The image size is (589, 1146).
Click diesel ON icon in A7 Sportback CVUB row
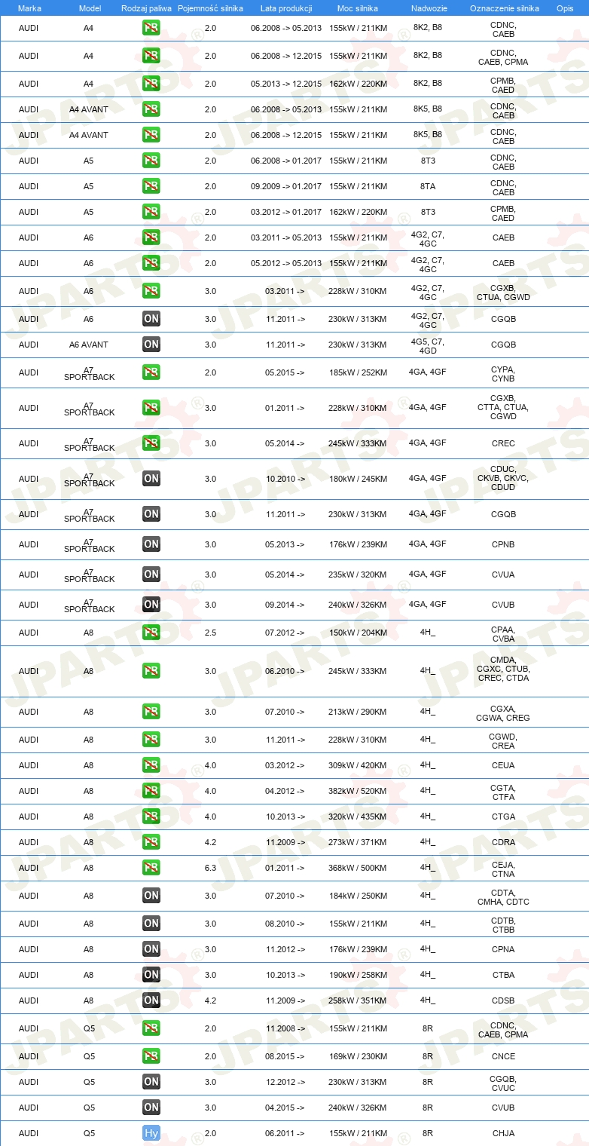tap(151, 605)
